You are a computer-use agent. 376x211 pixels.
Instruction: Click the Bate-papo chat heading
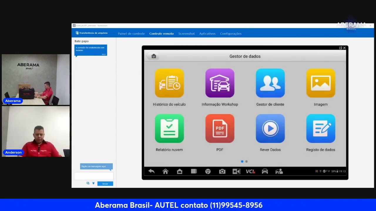click(x=82, y=41)
